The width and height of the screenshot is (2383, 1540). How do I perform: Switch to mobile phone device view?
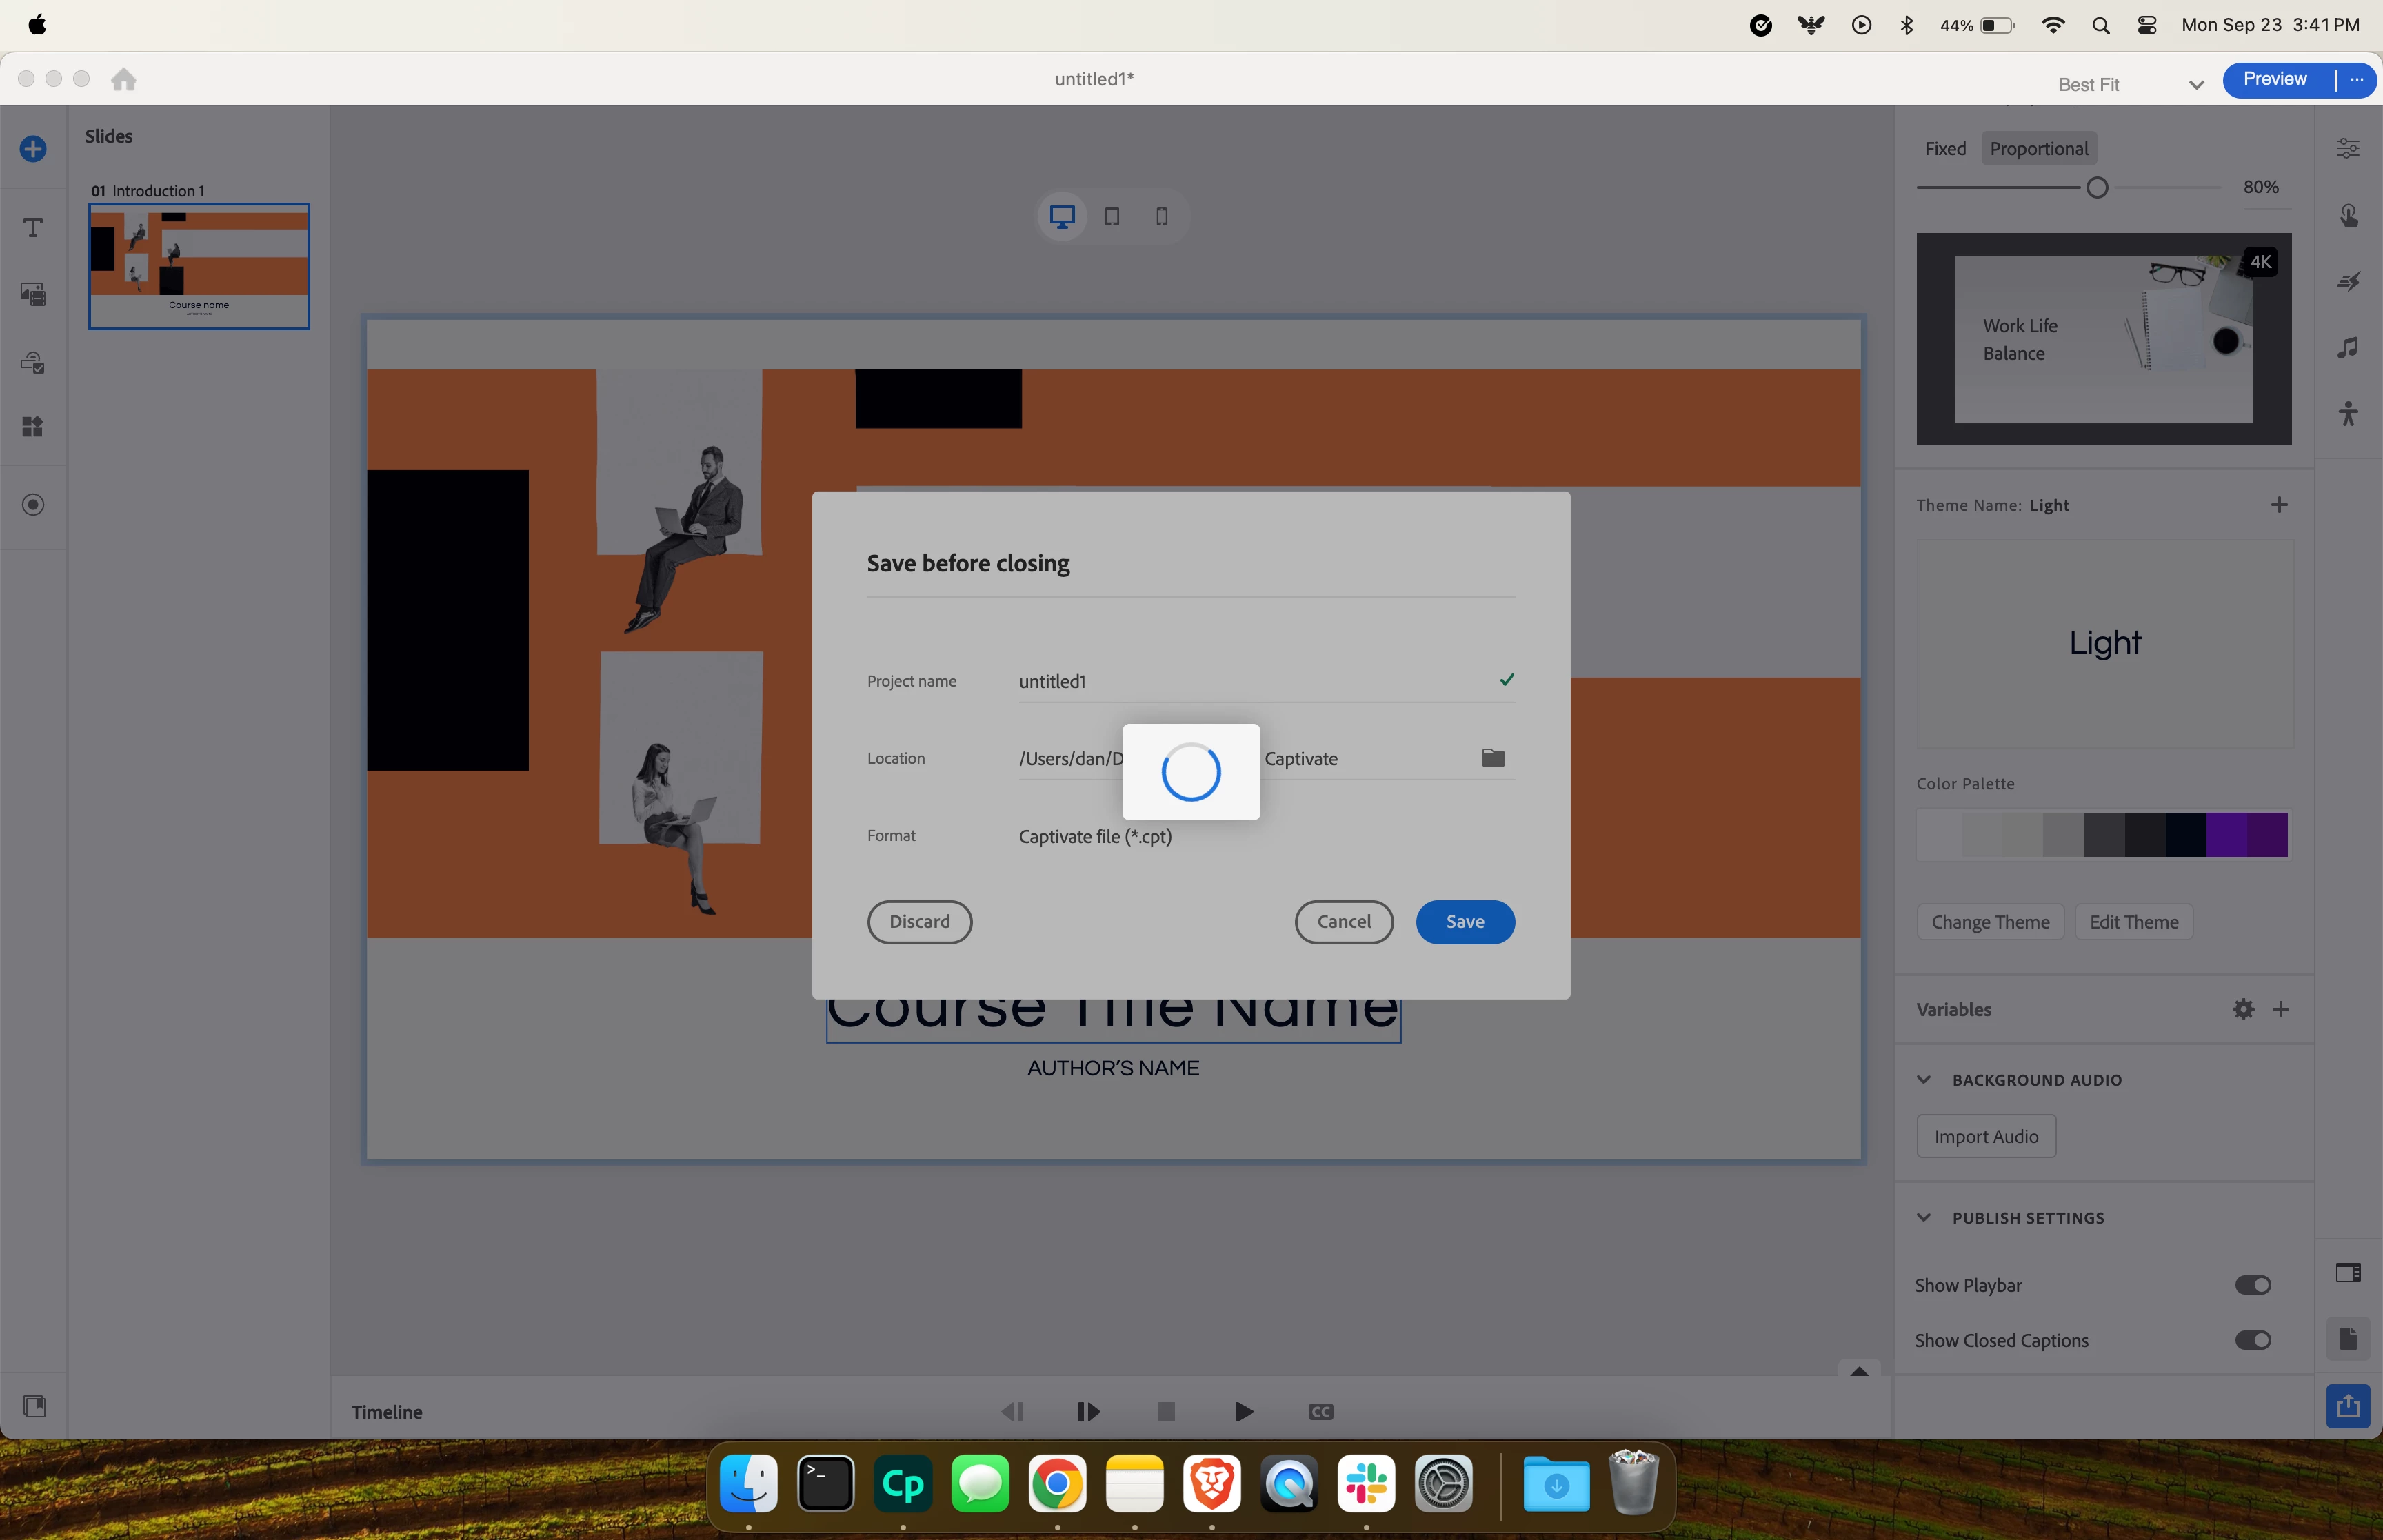click(1161, 217)
